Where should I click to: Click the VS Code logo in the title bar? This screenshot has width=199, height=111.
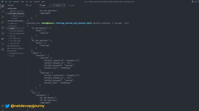(2, 2)
